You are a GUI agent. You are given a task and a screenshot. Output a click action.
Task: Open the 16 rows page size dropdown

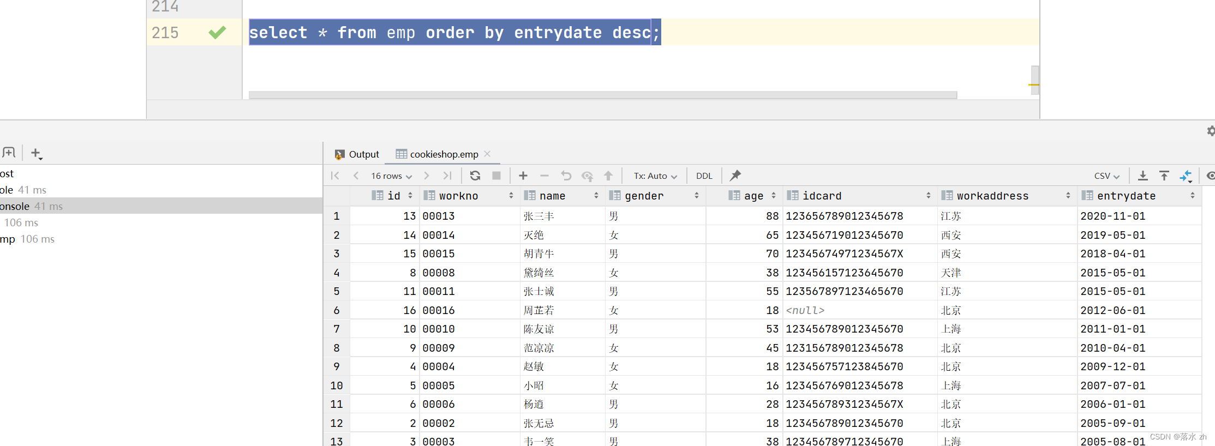[x=391, y=176]
